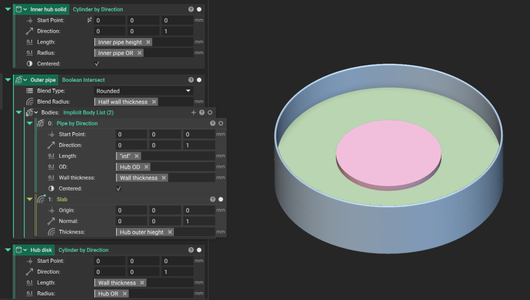
Task: Open help for the Slab block
Action: [212, 199]
